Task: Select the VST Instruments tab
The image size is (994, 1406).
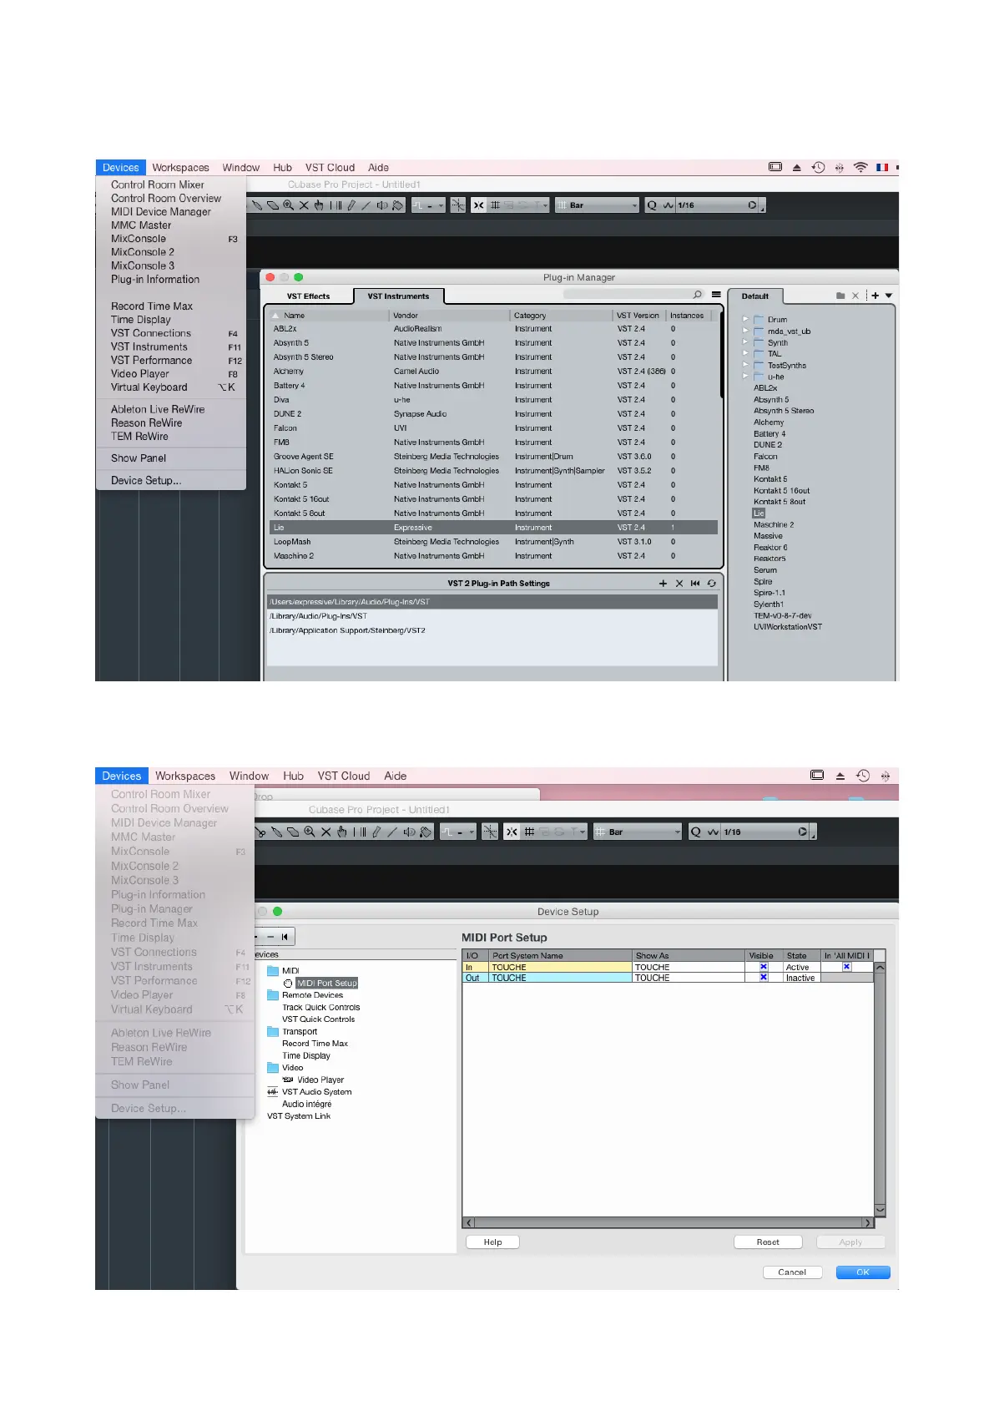Action: (x=398, y=296)
